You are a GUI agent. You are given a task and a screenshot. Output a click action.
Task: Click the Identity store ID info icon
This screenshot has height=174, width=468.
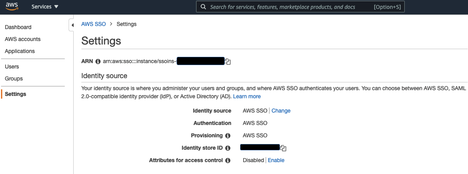pos(227,148)
